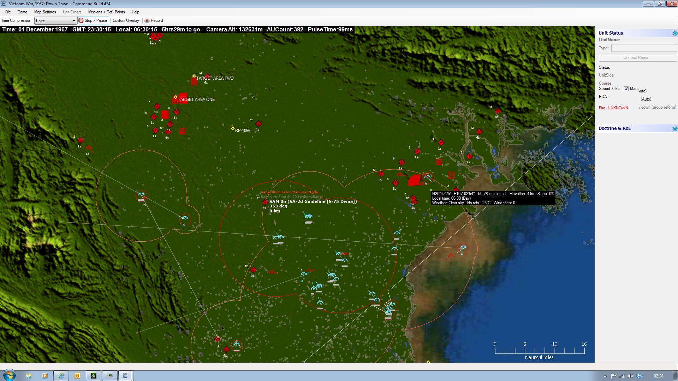
Task: Switch to the Command app taskbar button
Action: pos(125,376)
